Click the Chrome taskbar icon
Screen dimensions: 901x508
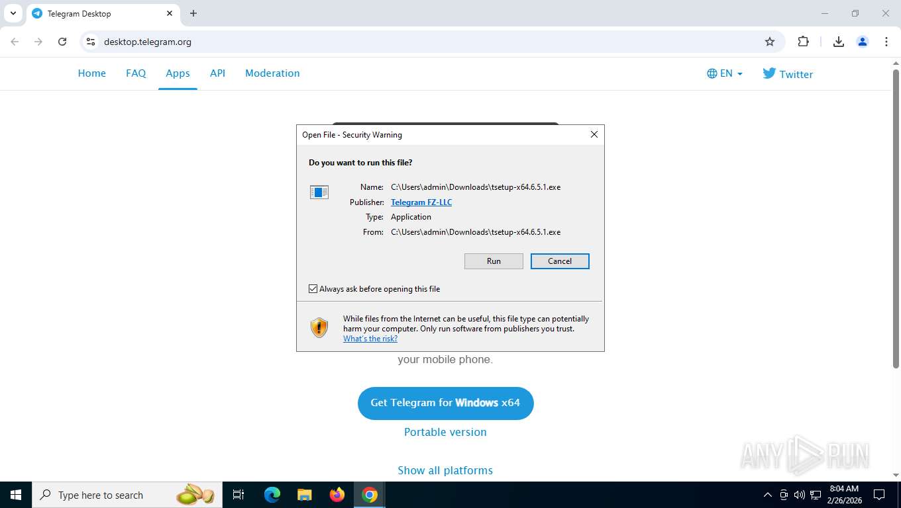[370, 495]
